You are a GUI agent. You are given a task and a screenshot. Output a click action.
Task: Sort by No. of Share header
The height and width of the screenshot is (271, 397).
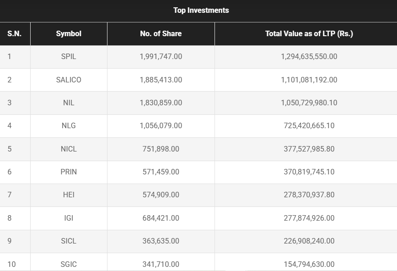161,33
